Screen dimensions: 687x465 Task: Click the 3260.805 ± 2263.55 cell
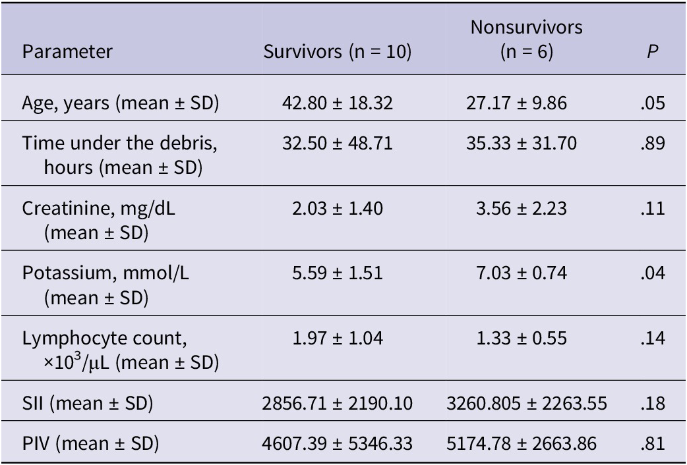click(x=526, y=403)
